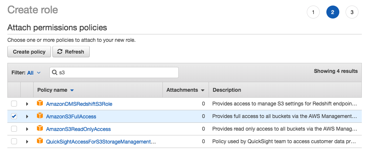Screen dimensions: 374x155
Task: Click the Description column header
Action: point(227,90)
